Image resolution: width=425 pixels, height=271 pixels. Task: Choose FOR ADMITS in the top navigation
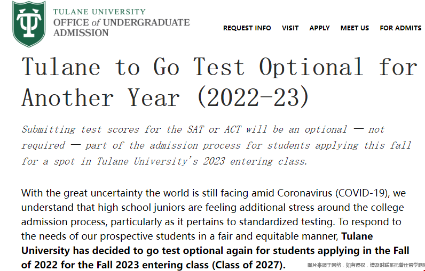[x=400, y=28]
